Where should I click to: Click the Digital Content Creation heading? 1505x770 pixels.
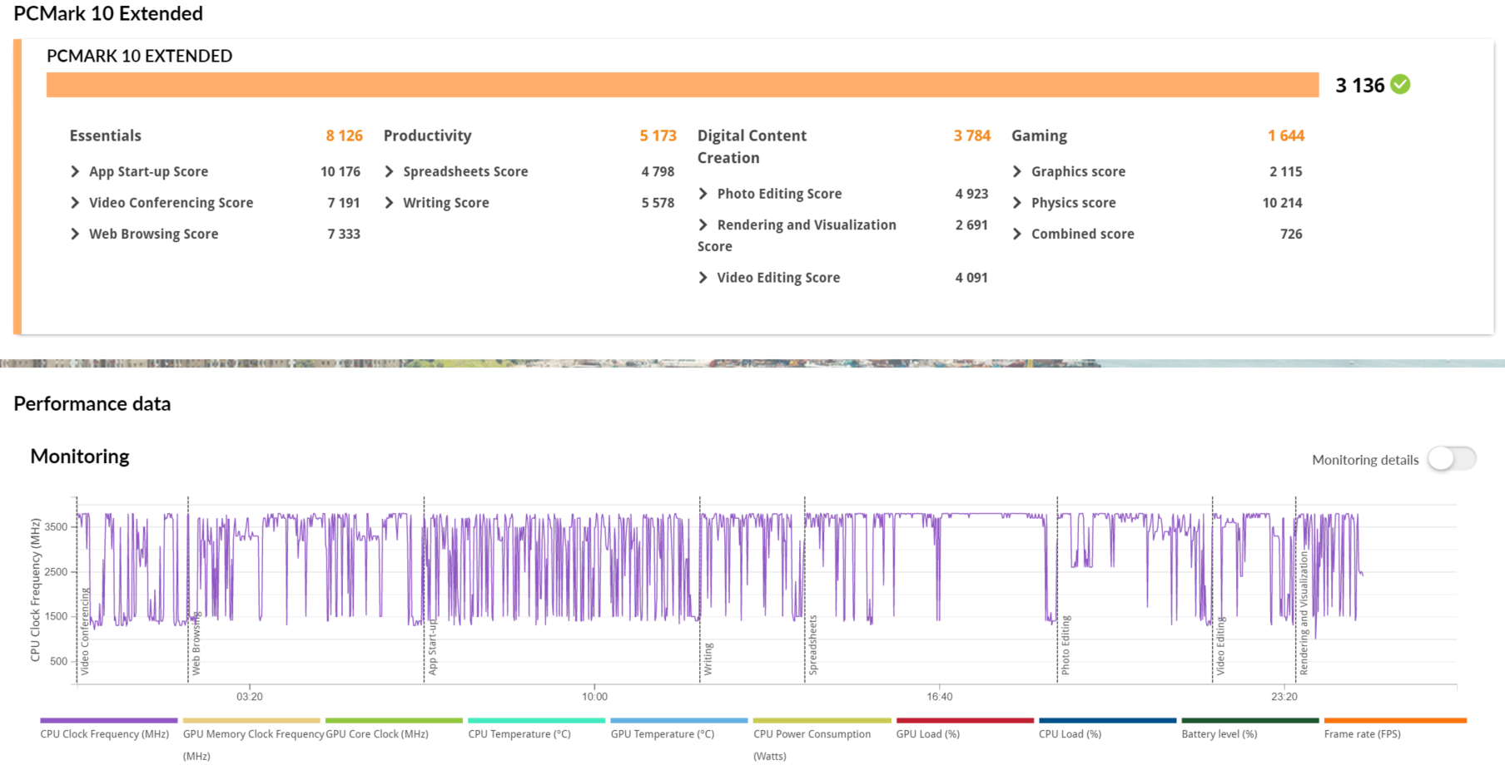click(x=752, y=146)
